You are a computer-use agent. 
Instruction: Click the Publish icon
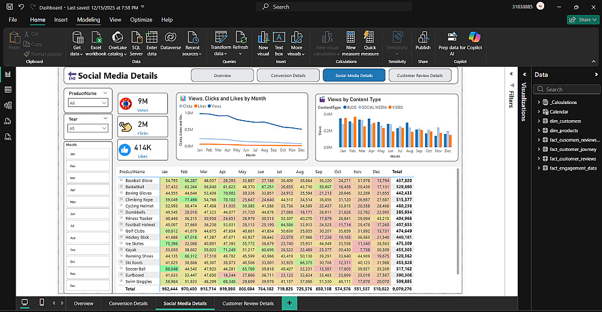(423, 37)
